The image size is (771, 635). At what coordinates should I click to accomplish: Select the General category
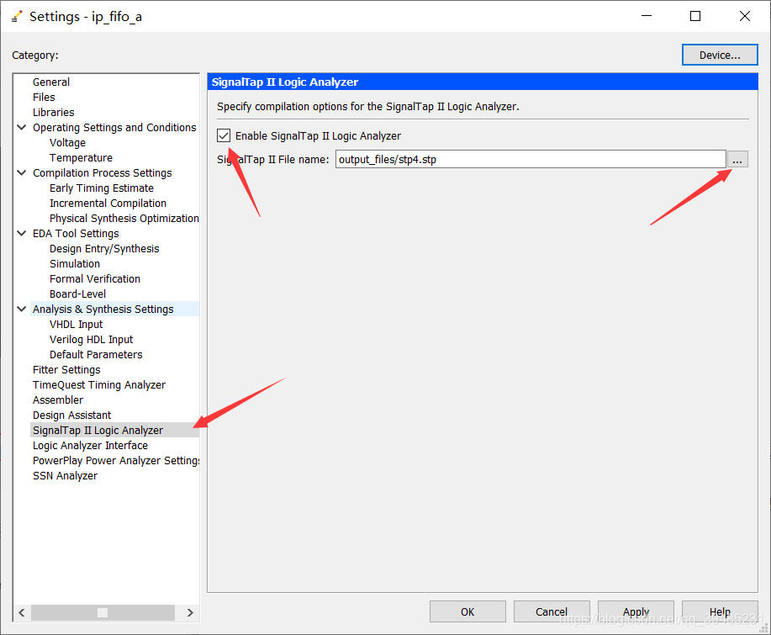[51, 82]
